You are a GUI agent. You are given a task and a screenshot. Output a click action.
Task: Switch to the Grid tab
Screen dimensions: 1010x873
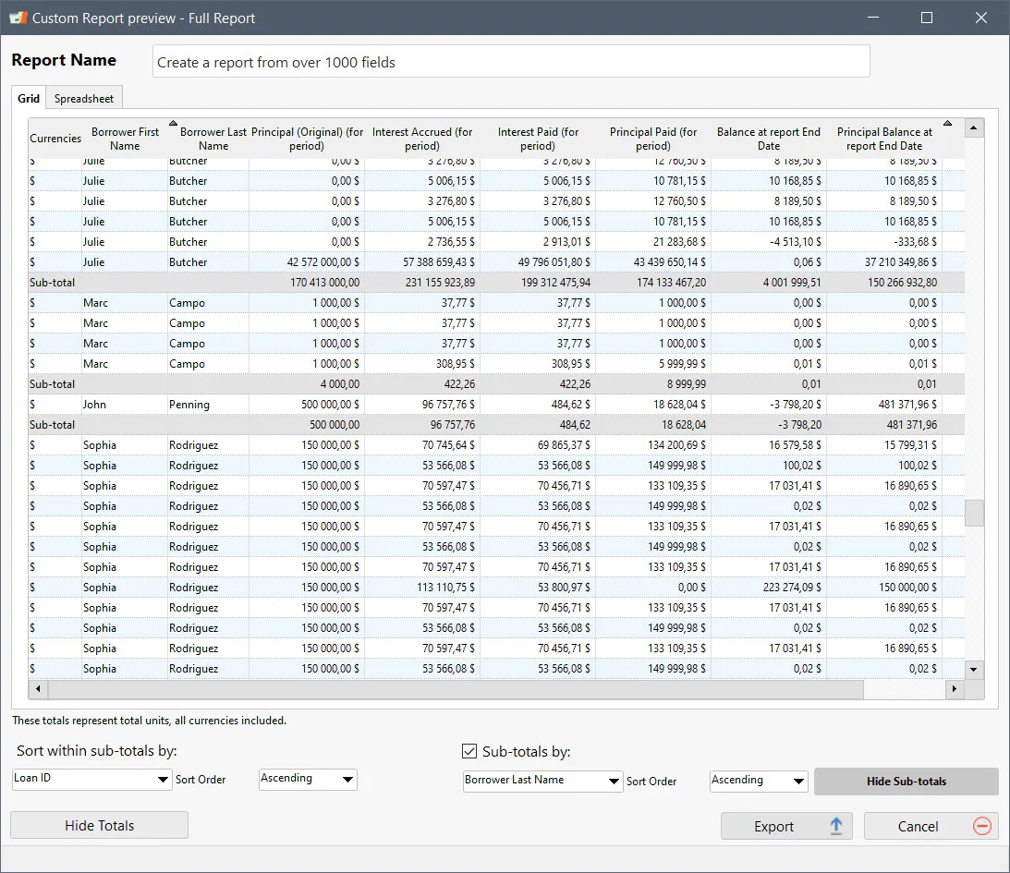29,99
